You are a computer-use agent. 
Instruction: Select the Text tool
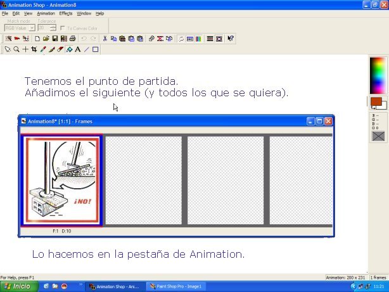click(78, 49)
